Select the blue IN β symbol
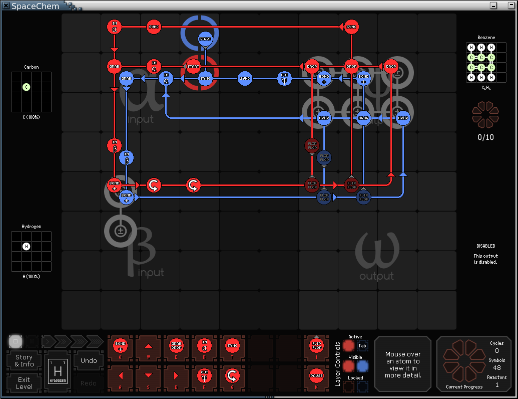The height and width of the screenshot is (399, 518). tap(126, 158)
